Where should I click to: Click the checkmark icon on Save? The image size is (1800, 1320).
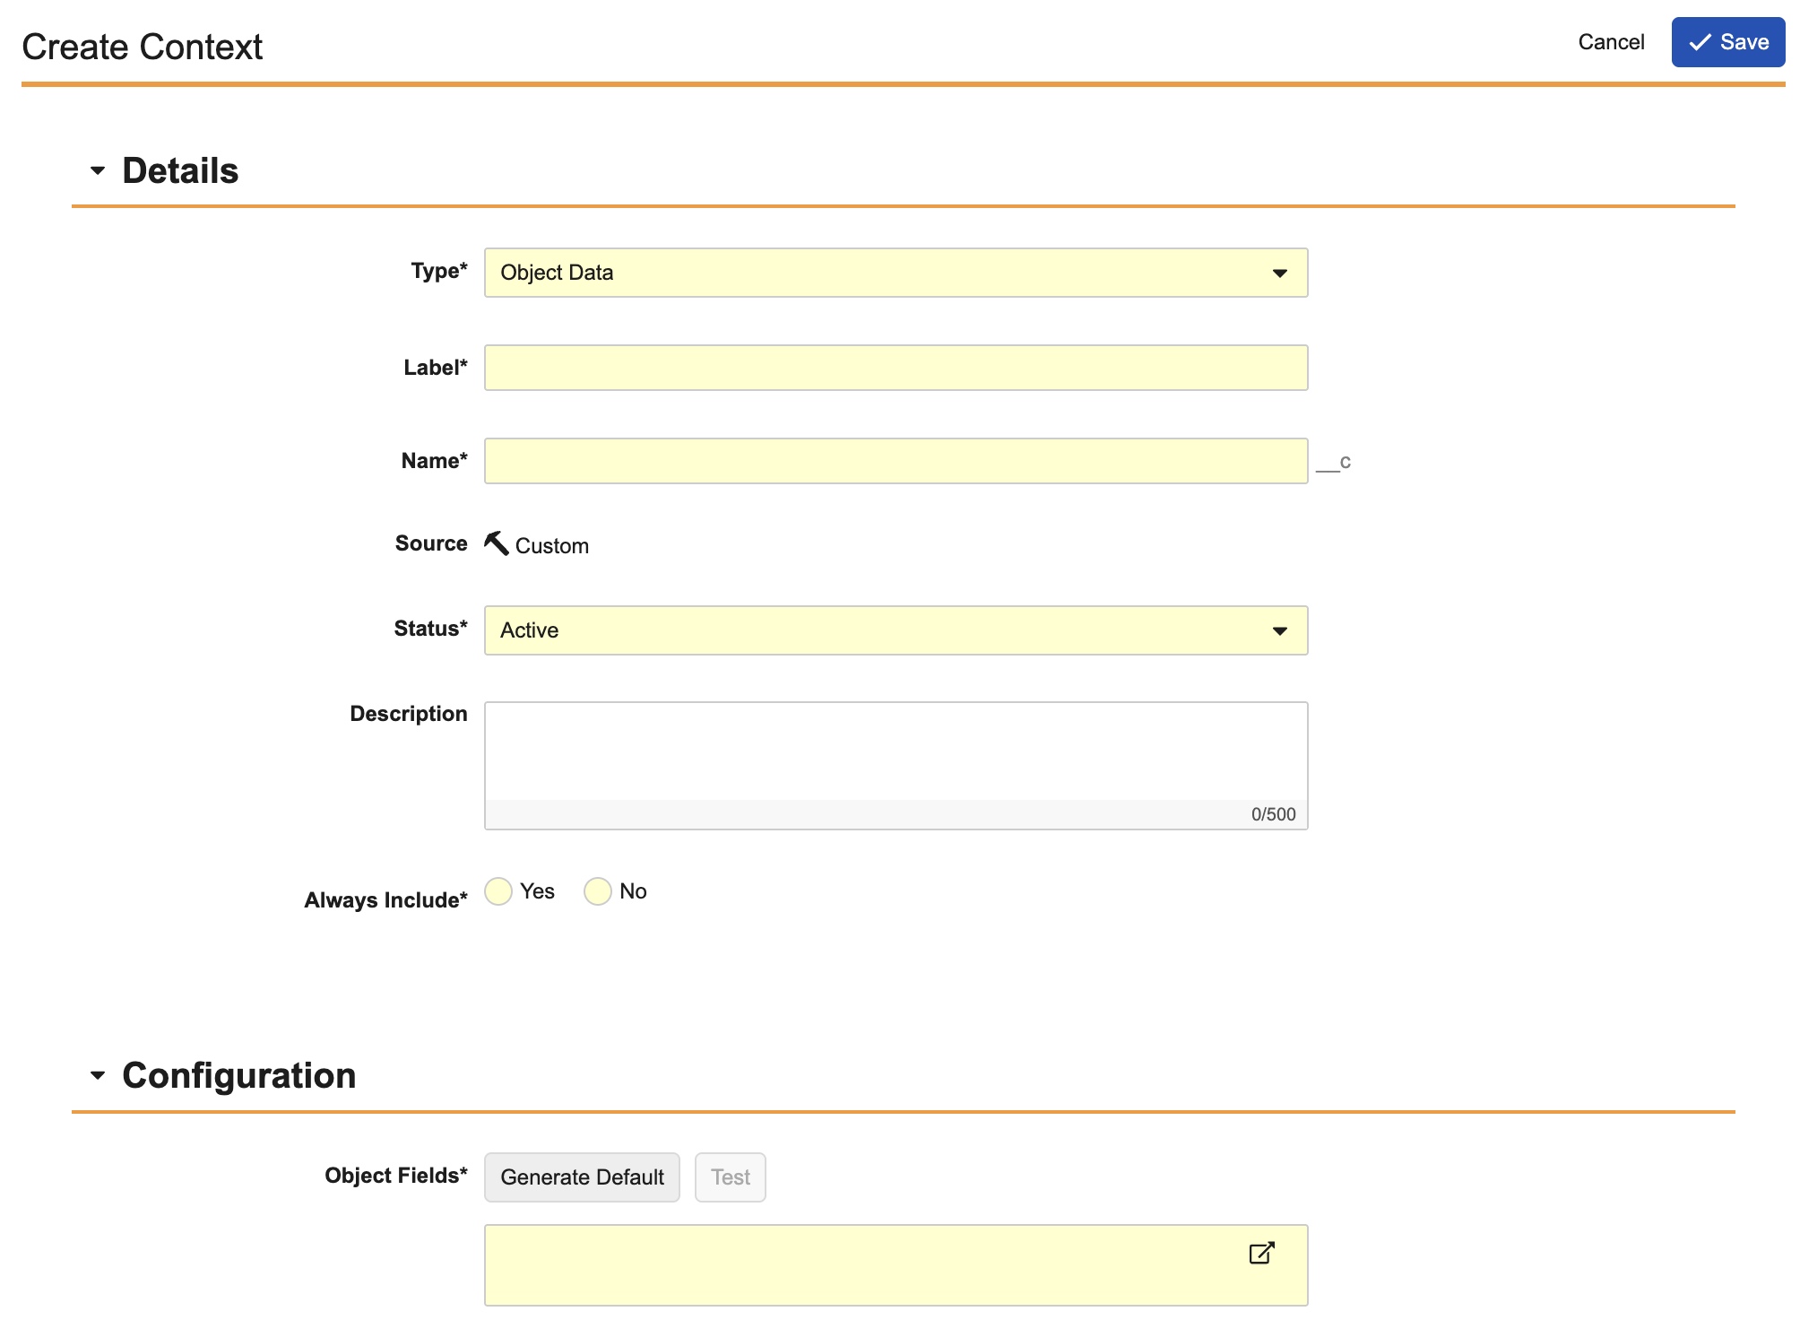coord(1700,42)
